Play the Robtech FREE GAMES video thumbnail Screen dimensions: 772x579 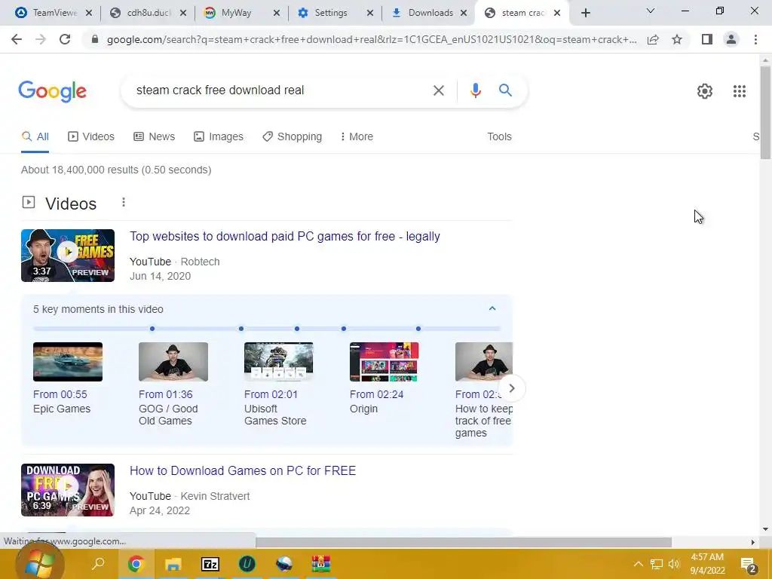pos(68,256)
